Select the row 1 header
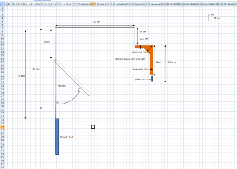 (2, 8)
